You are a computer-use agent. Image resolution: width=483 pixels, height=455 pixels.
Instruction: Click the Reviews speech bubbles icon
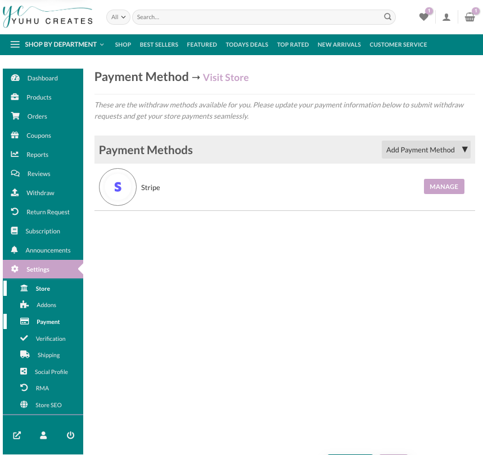(x=15, y=173)
